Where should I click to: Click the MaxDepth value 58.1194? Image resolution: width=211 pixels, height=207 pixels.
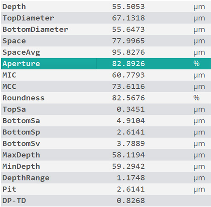pos(128,155)
